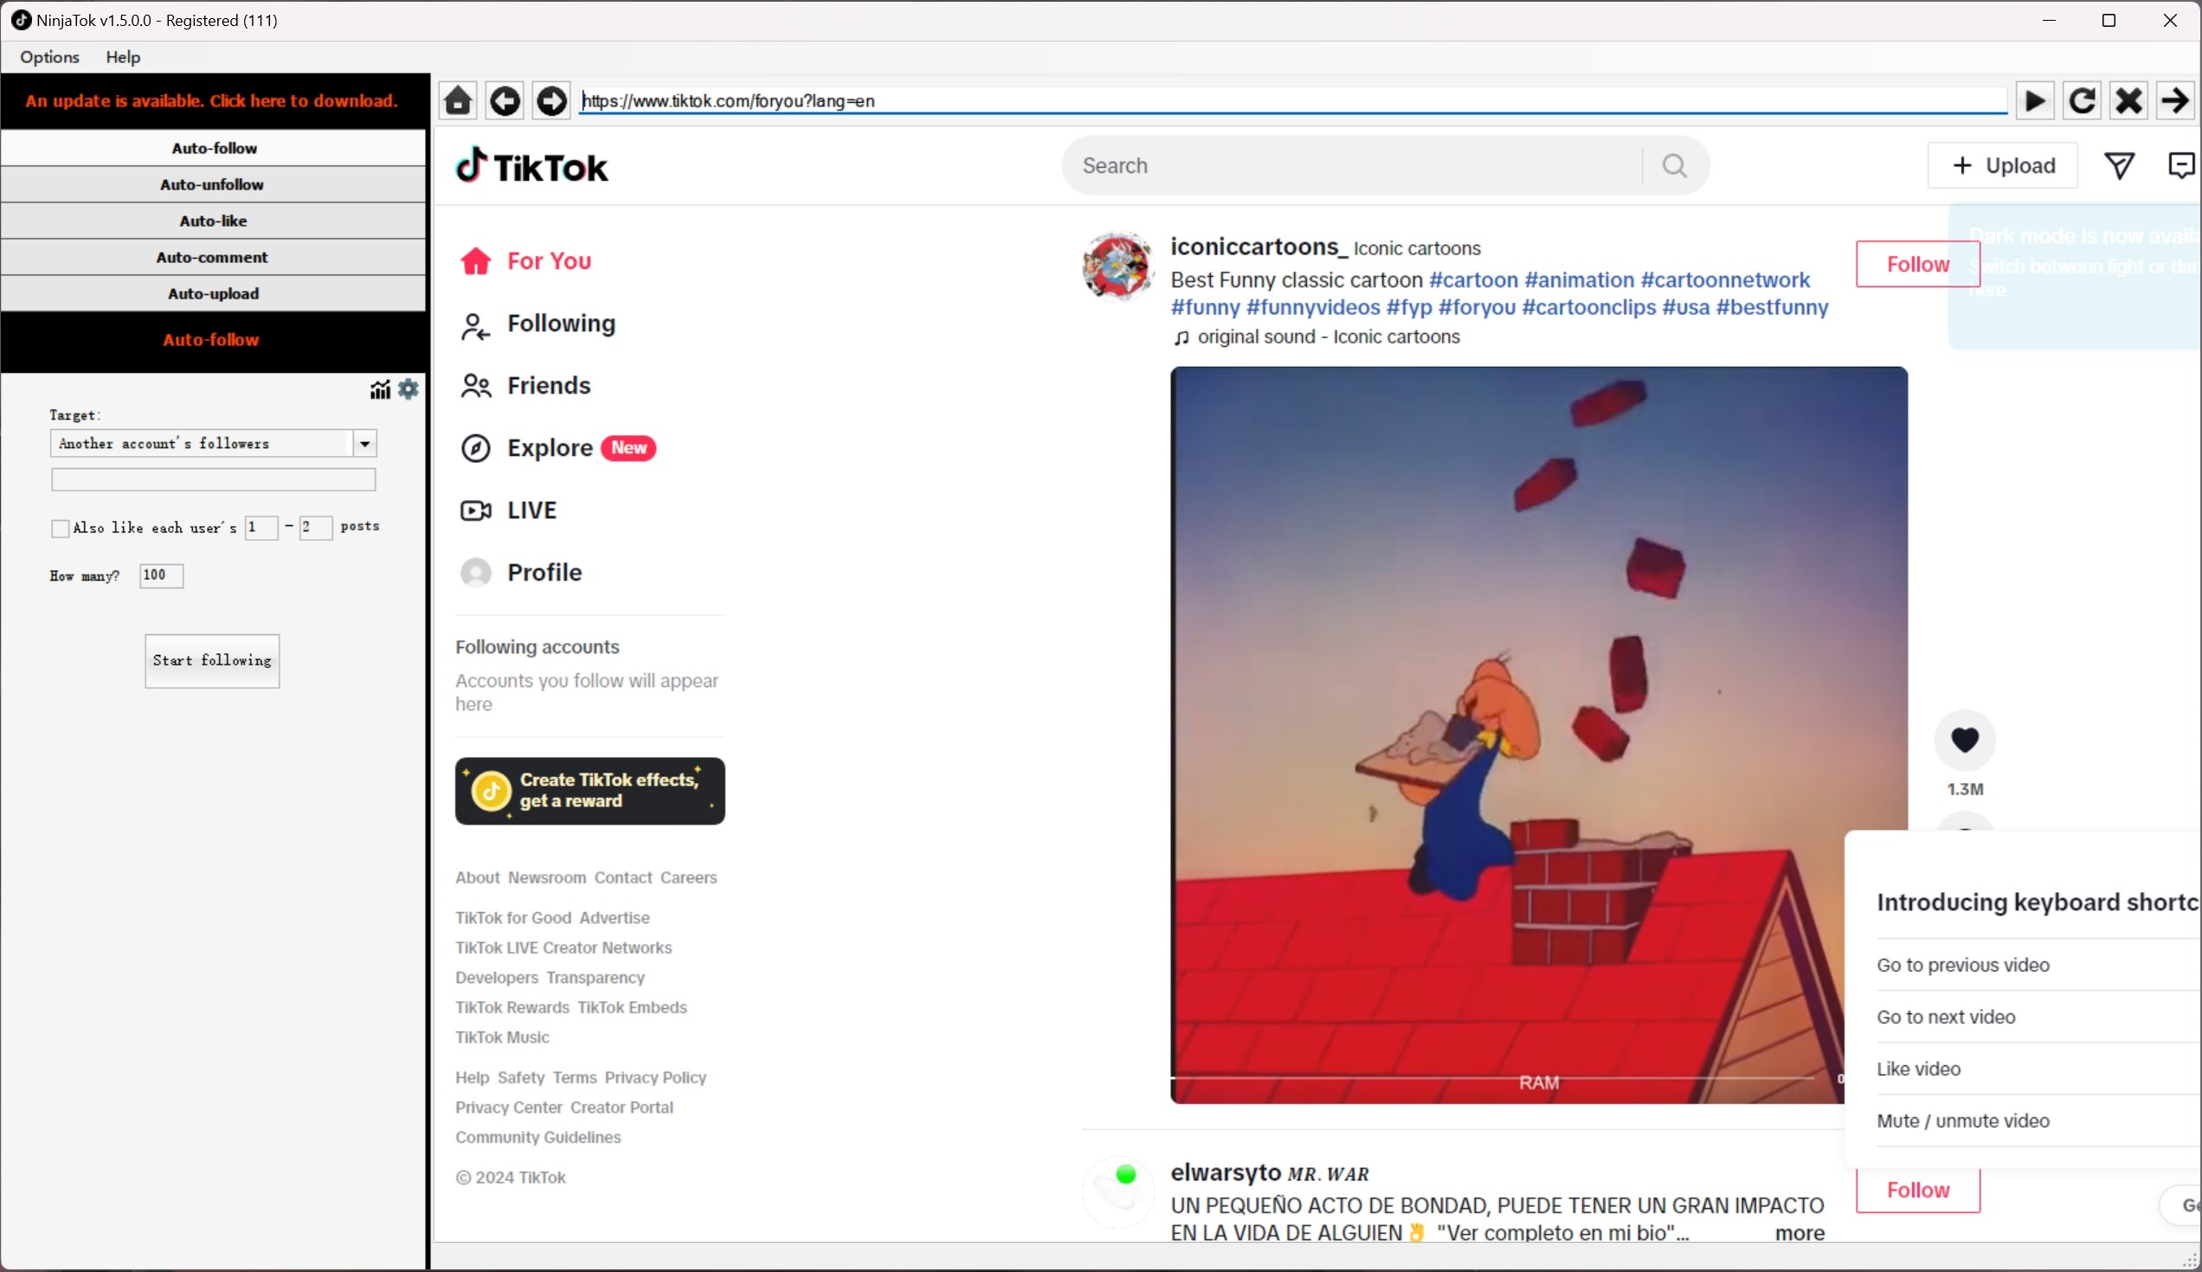This screenshot has width=2202, height=1272.
Task: Open the Newsroom footer link
Action: click(x=547, y=878)
